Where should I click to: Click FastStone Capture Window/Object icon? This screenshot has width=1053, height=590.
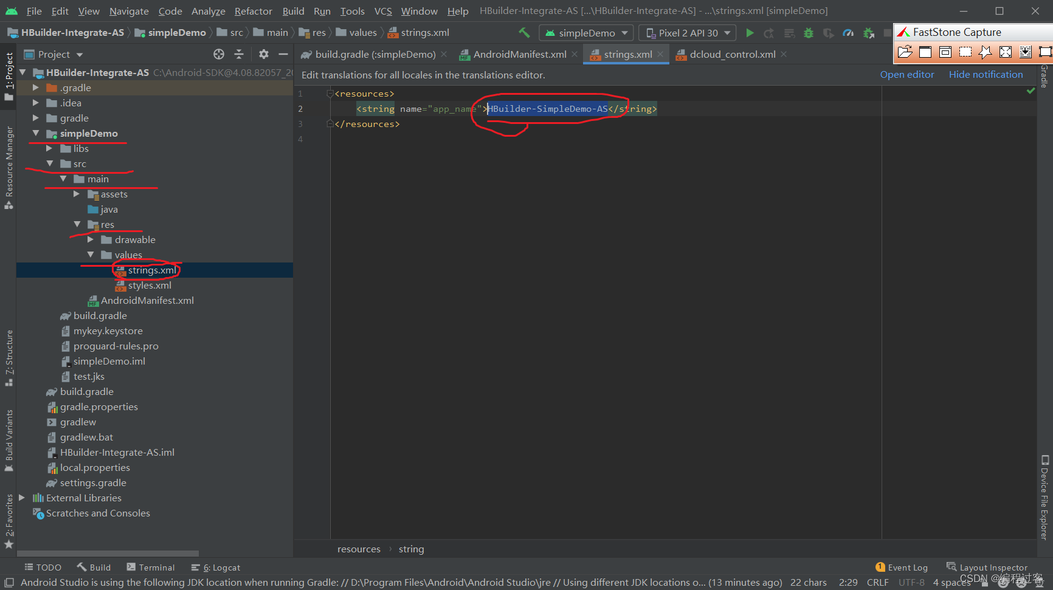(x=945, y=52)
